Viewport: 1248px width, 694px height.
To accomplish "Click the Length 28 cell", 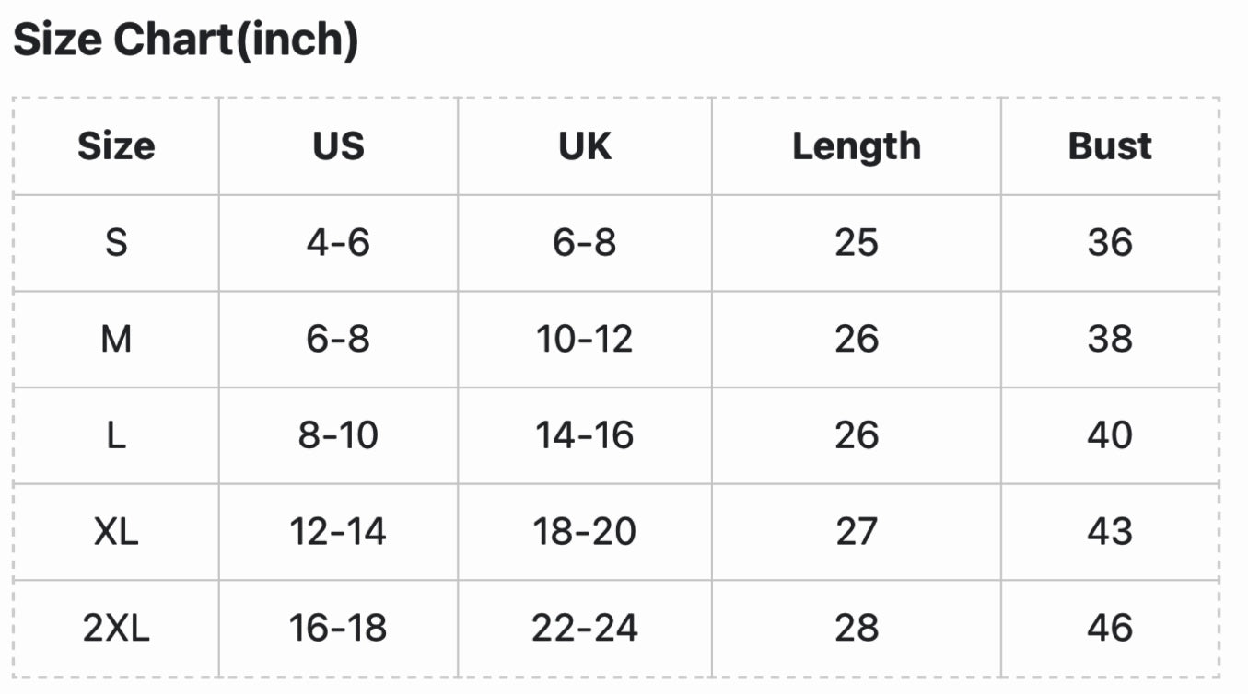I will click(857, 629).
